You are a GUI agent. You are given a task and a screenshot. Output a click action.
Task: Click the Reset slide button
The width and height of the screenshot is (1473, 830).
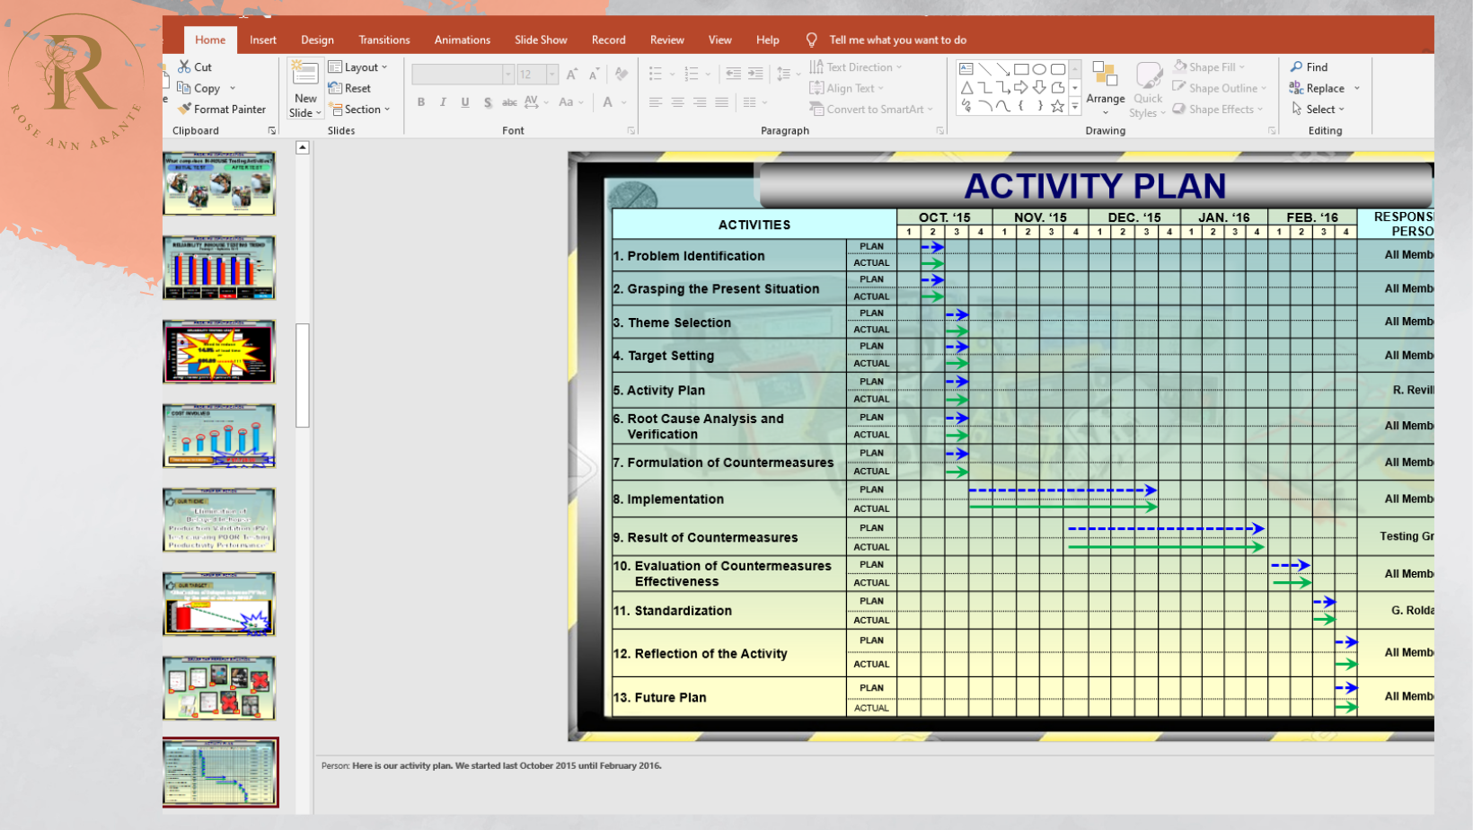tap(350, 89)
